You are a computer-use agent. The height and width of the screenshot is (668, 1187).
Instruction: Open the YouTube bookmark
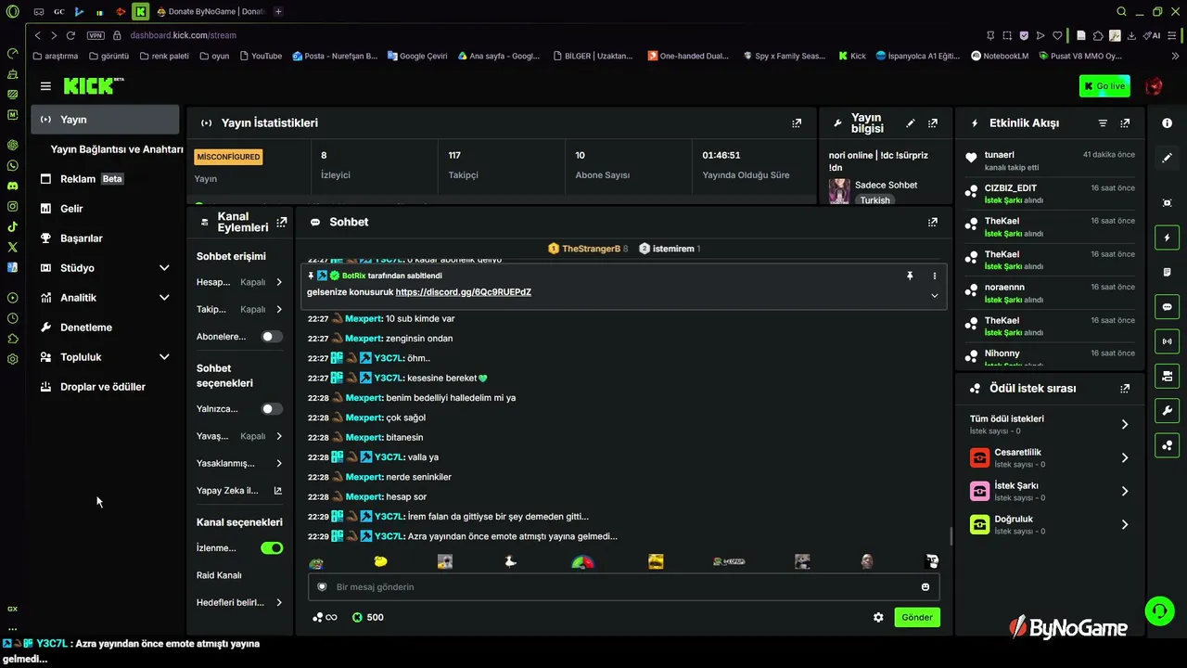click(261, 56)
